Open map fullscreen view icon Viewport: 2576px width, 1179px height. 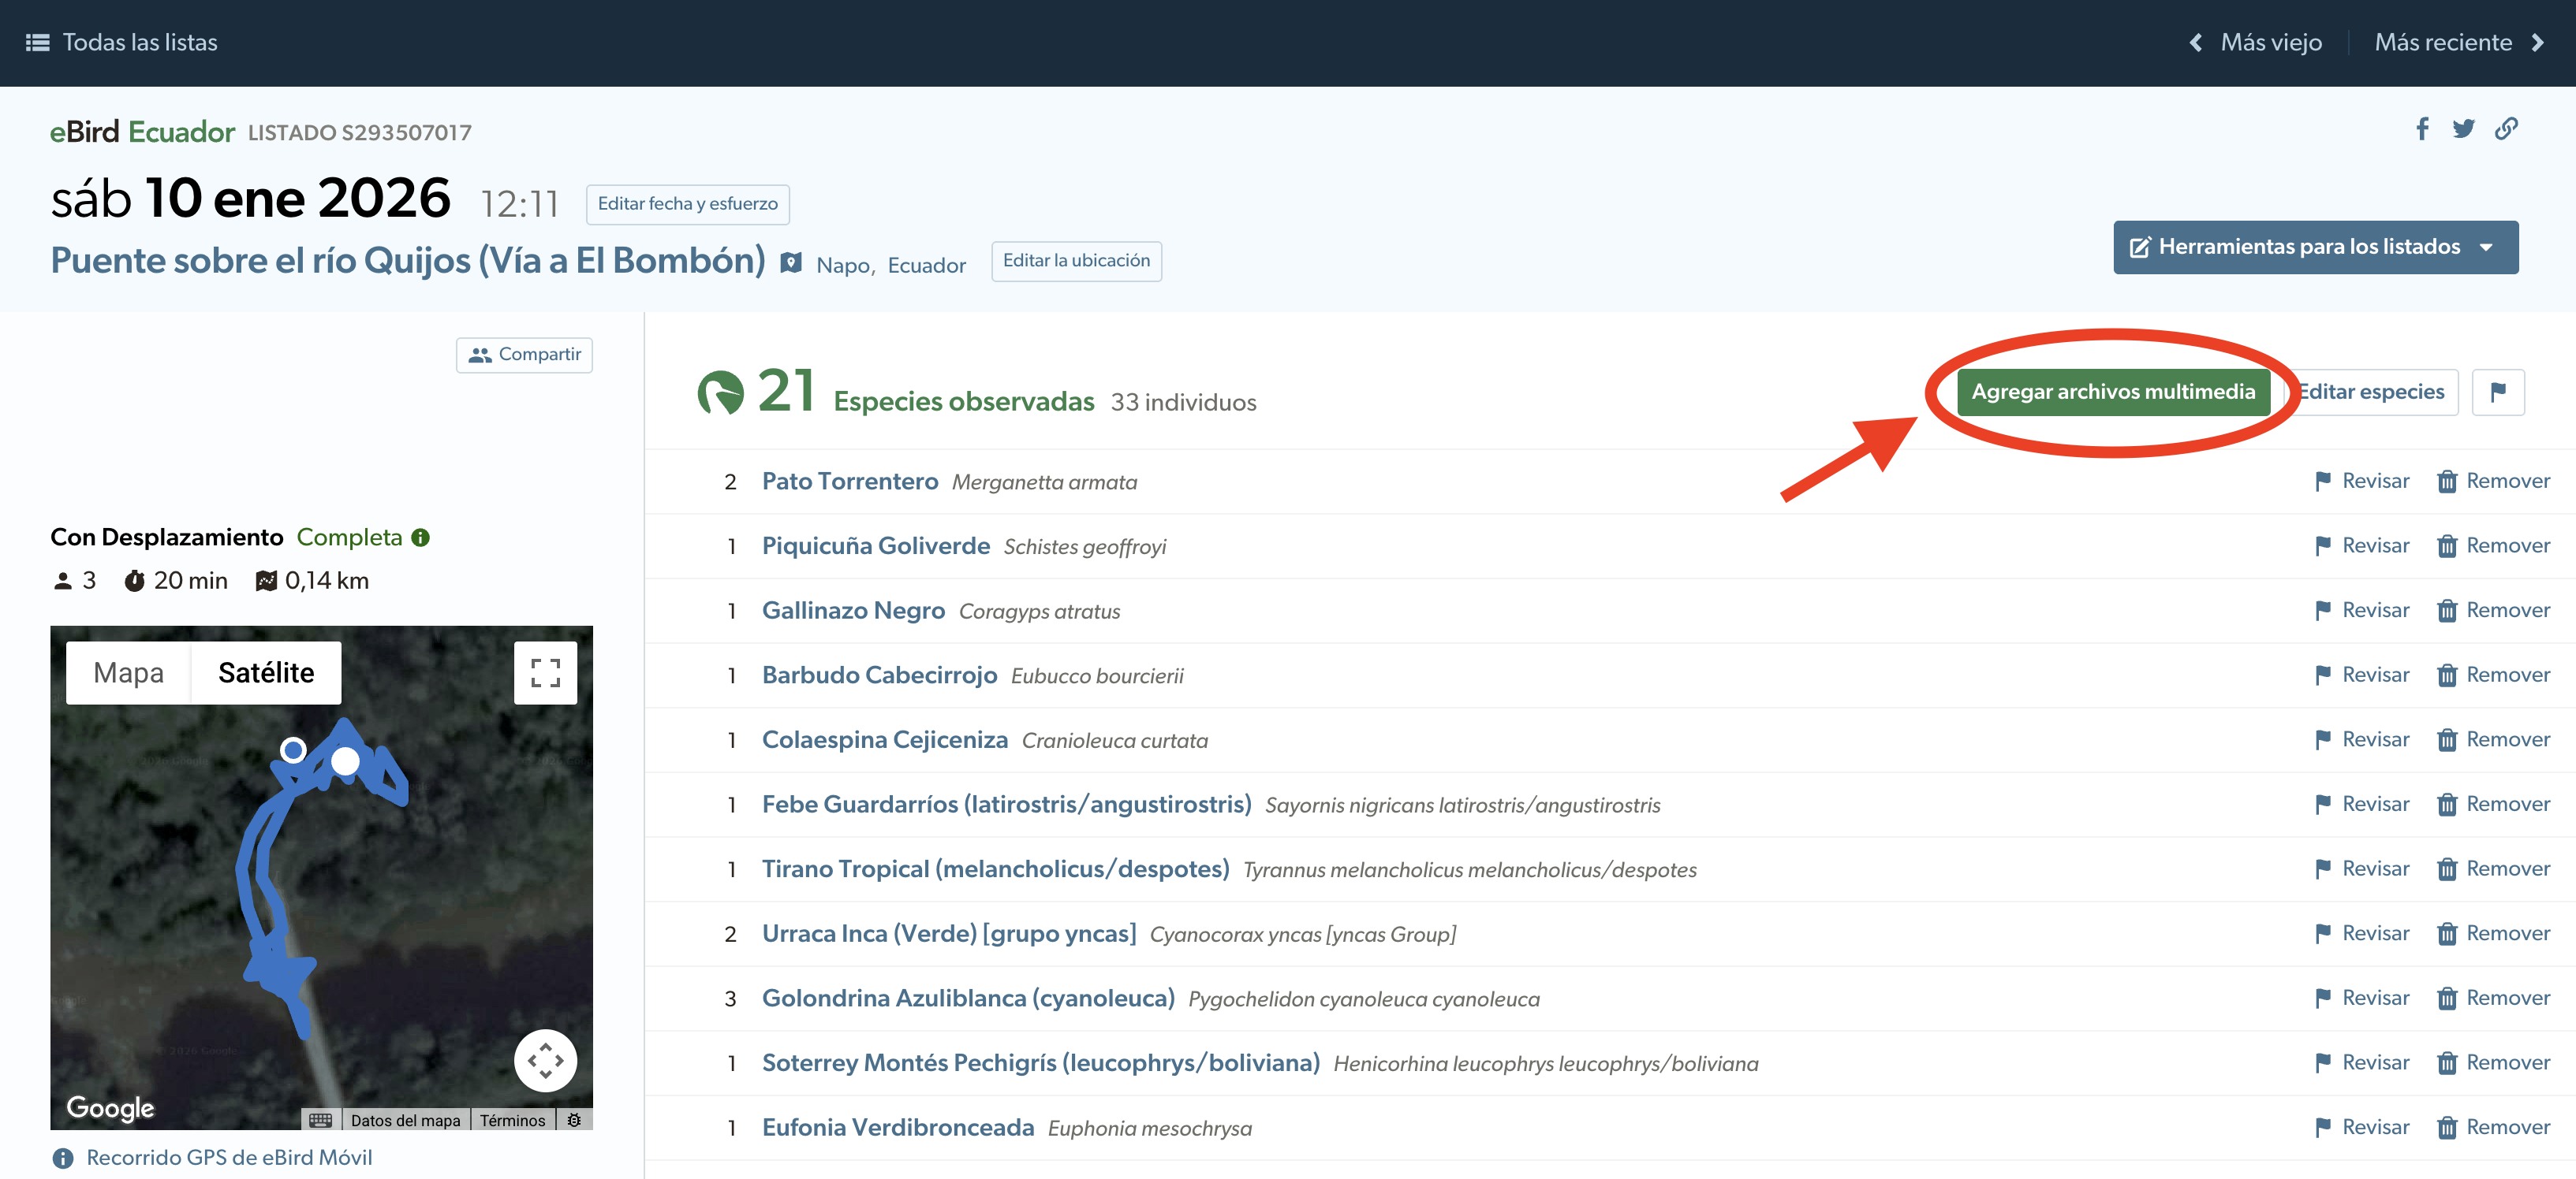point(545,672)
